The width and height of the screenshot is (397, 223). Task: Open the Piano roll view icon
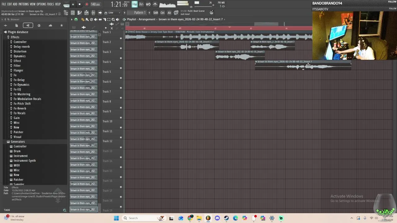tap(79, 13)
